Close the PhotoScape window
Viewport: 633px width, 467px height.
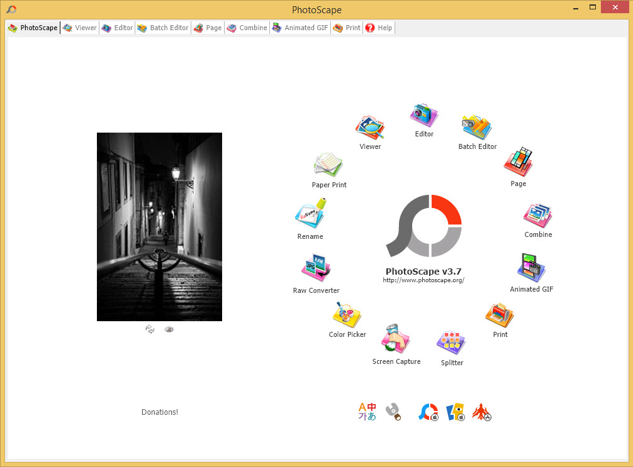[x=615, y=8]
